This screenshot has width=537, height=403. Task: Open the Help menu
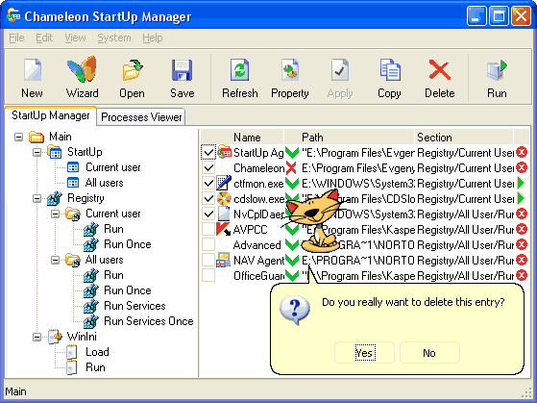[x=153, y=38]
